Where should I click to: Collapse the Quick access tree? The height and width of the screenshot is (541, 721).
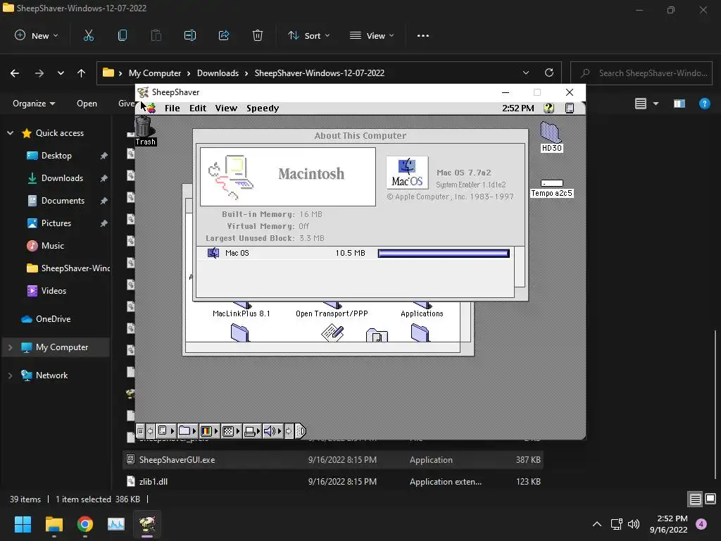click(x=10, y=133)
